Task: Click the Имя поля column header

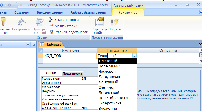Action: point(70,51)
